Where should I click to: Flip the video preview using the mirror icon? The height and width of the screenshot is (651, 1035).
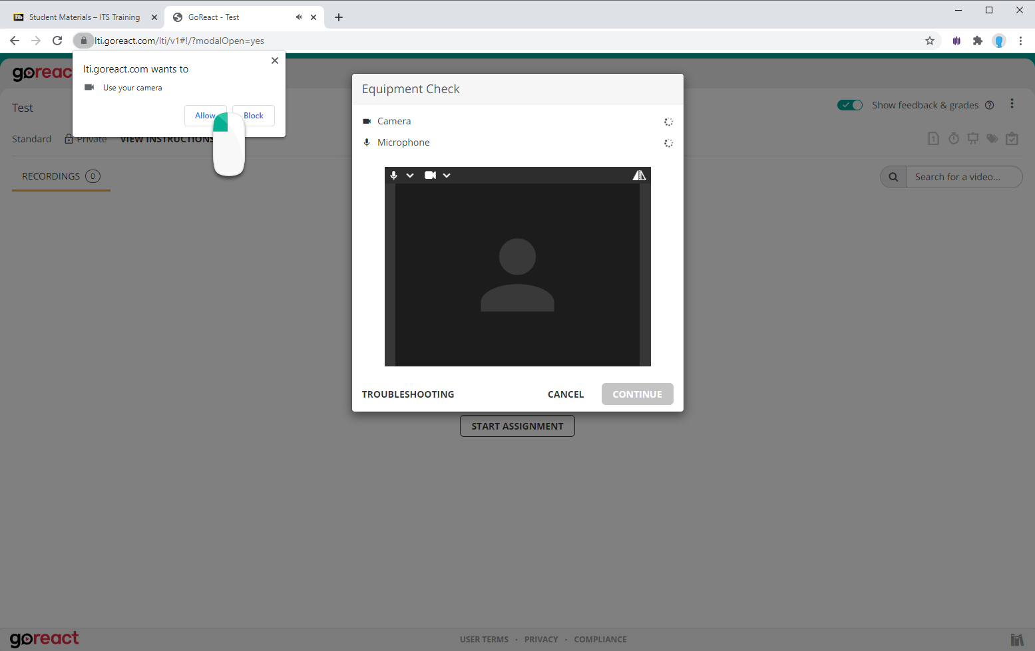[640, 175]
